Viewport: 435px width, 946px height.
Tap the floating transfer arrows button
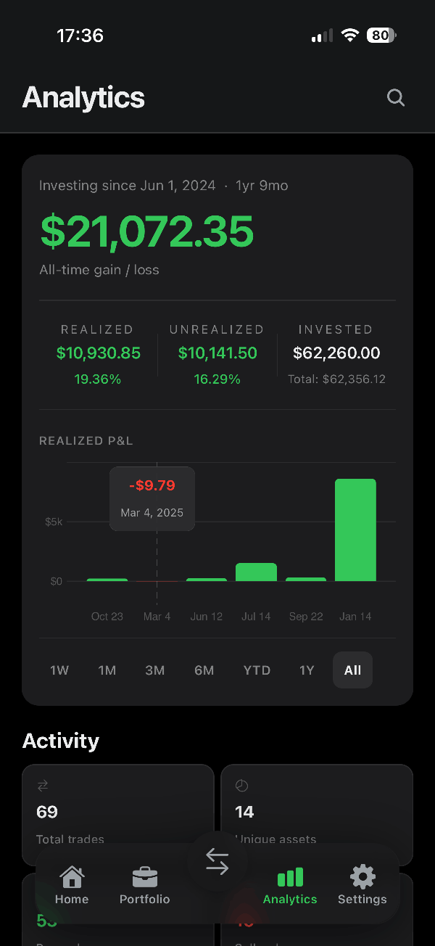[x=217, y=860]
